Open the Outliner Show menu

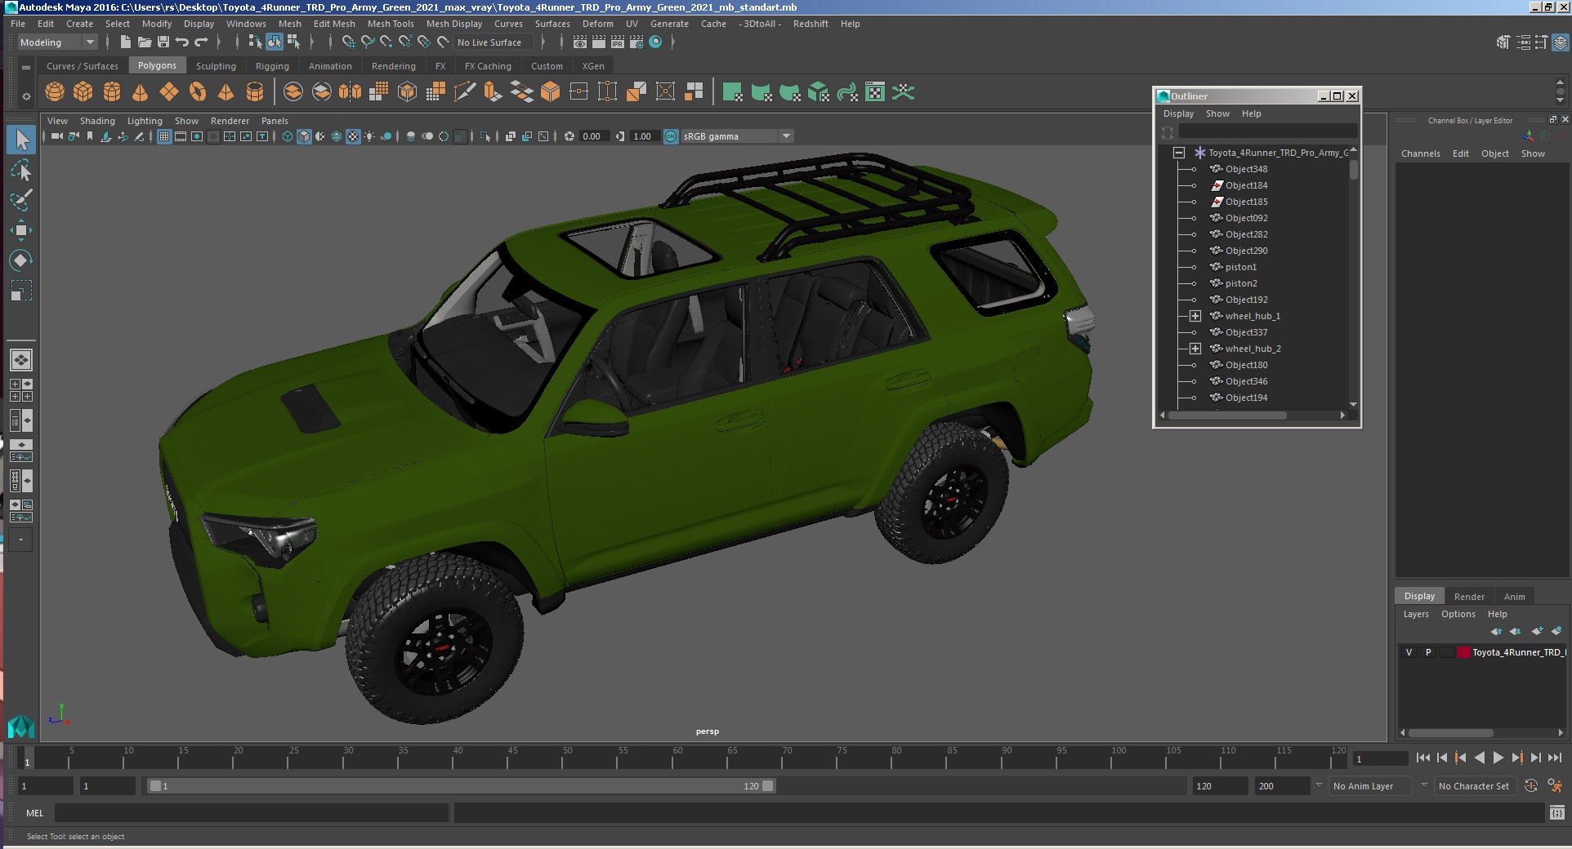click(x=1217, y=113)
